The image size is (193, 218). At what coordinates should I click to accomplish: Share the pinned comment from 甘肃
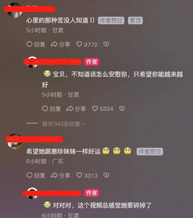[61, 44]
